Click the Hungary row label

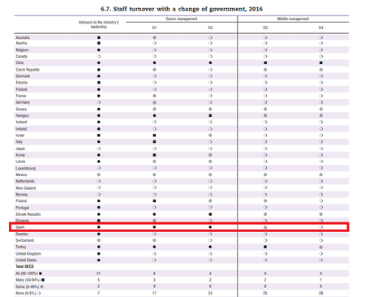(23, 115)
